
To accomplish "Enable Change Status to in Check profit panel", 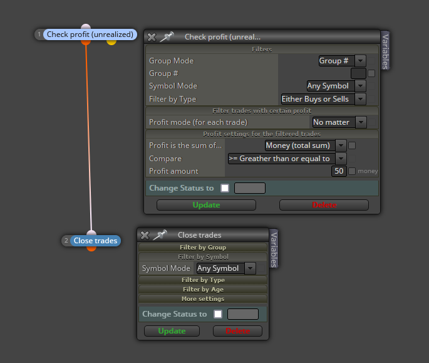I will (225, 188).
